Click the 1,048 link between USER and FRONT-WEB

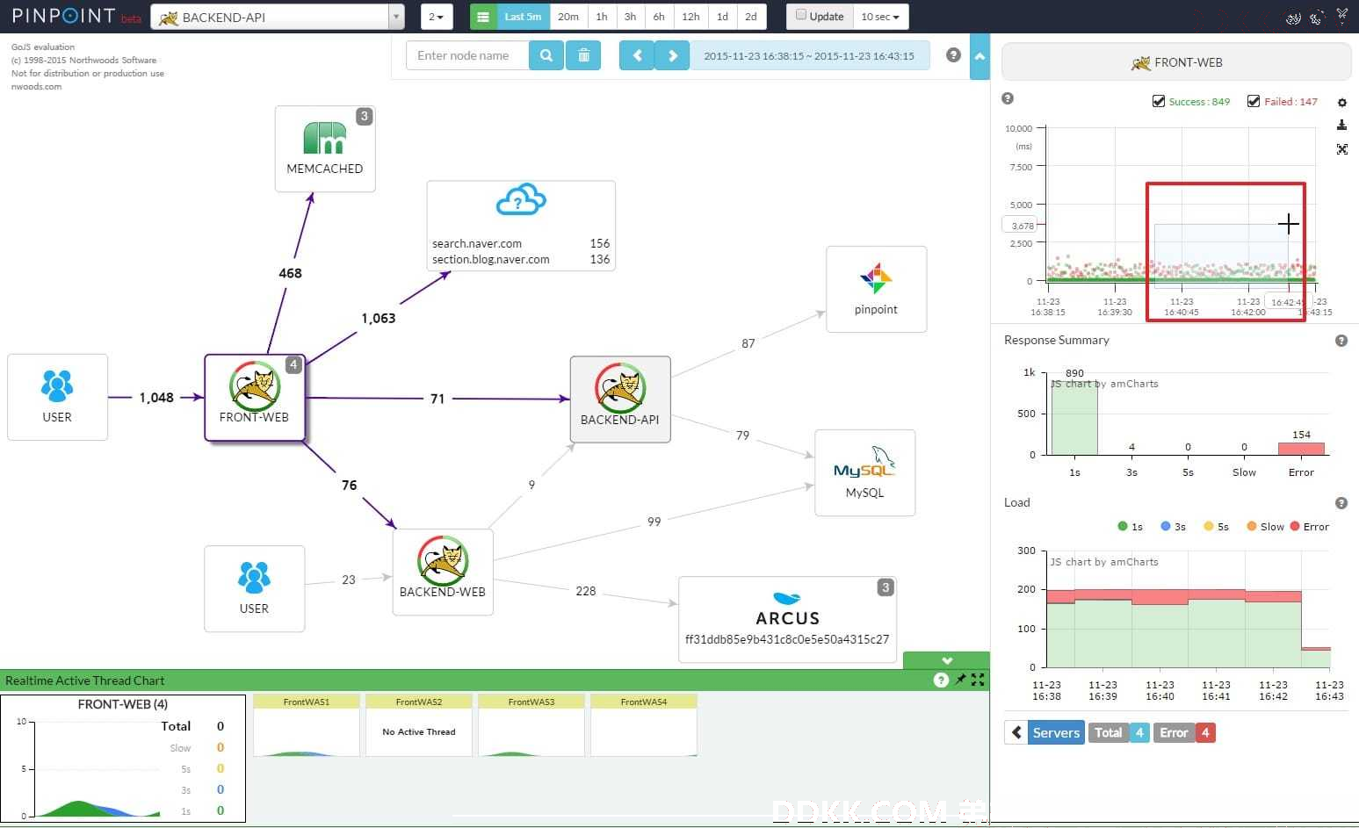coord(156,398)
